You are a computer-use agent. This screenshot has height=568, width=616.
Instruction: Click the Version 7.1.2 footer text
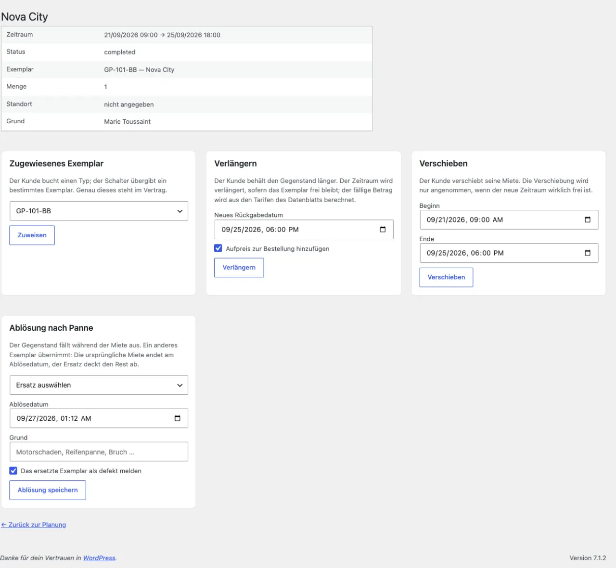coord(588,558)
